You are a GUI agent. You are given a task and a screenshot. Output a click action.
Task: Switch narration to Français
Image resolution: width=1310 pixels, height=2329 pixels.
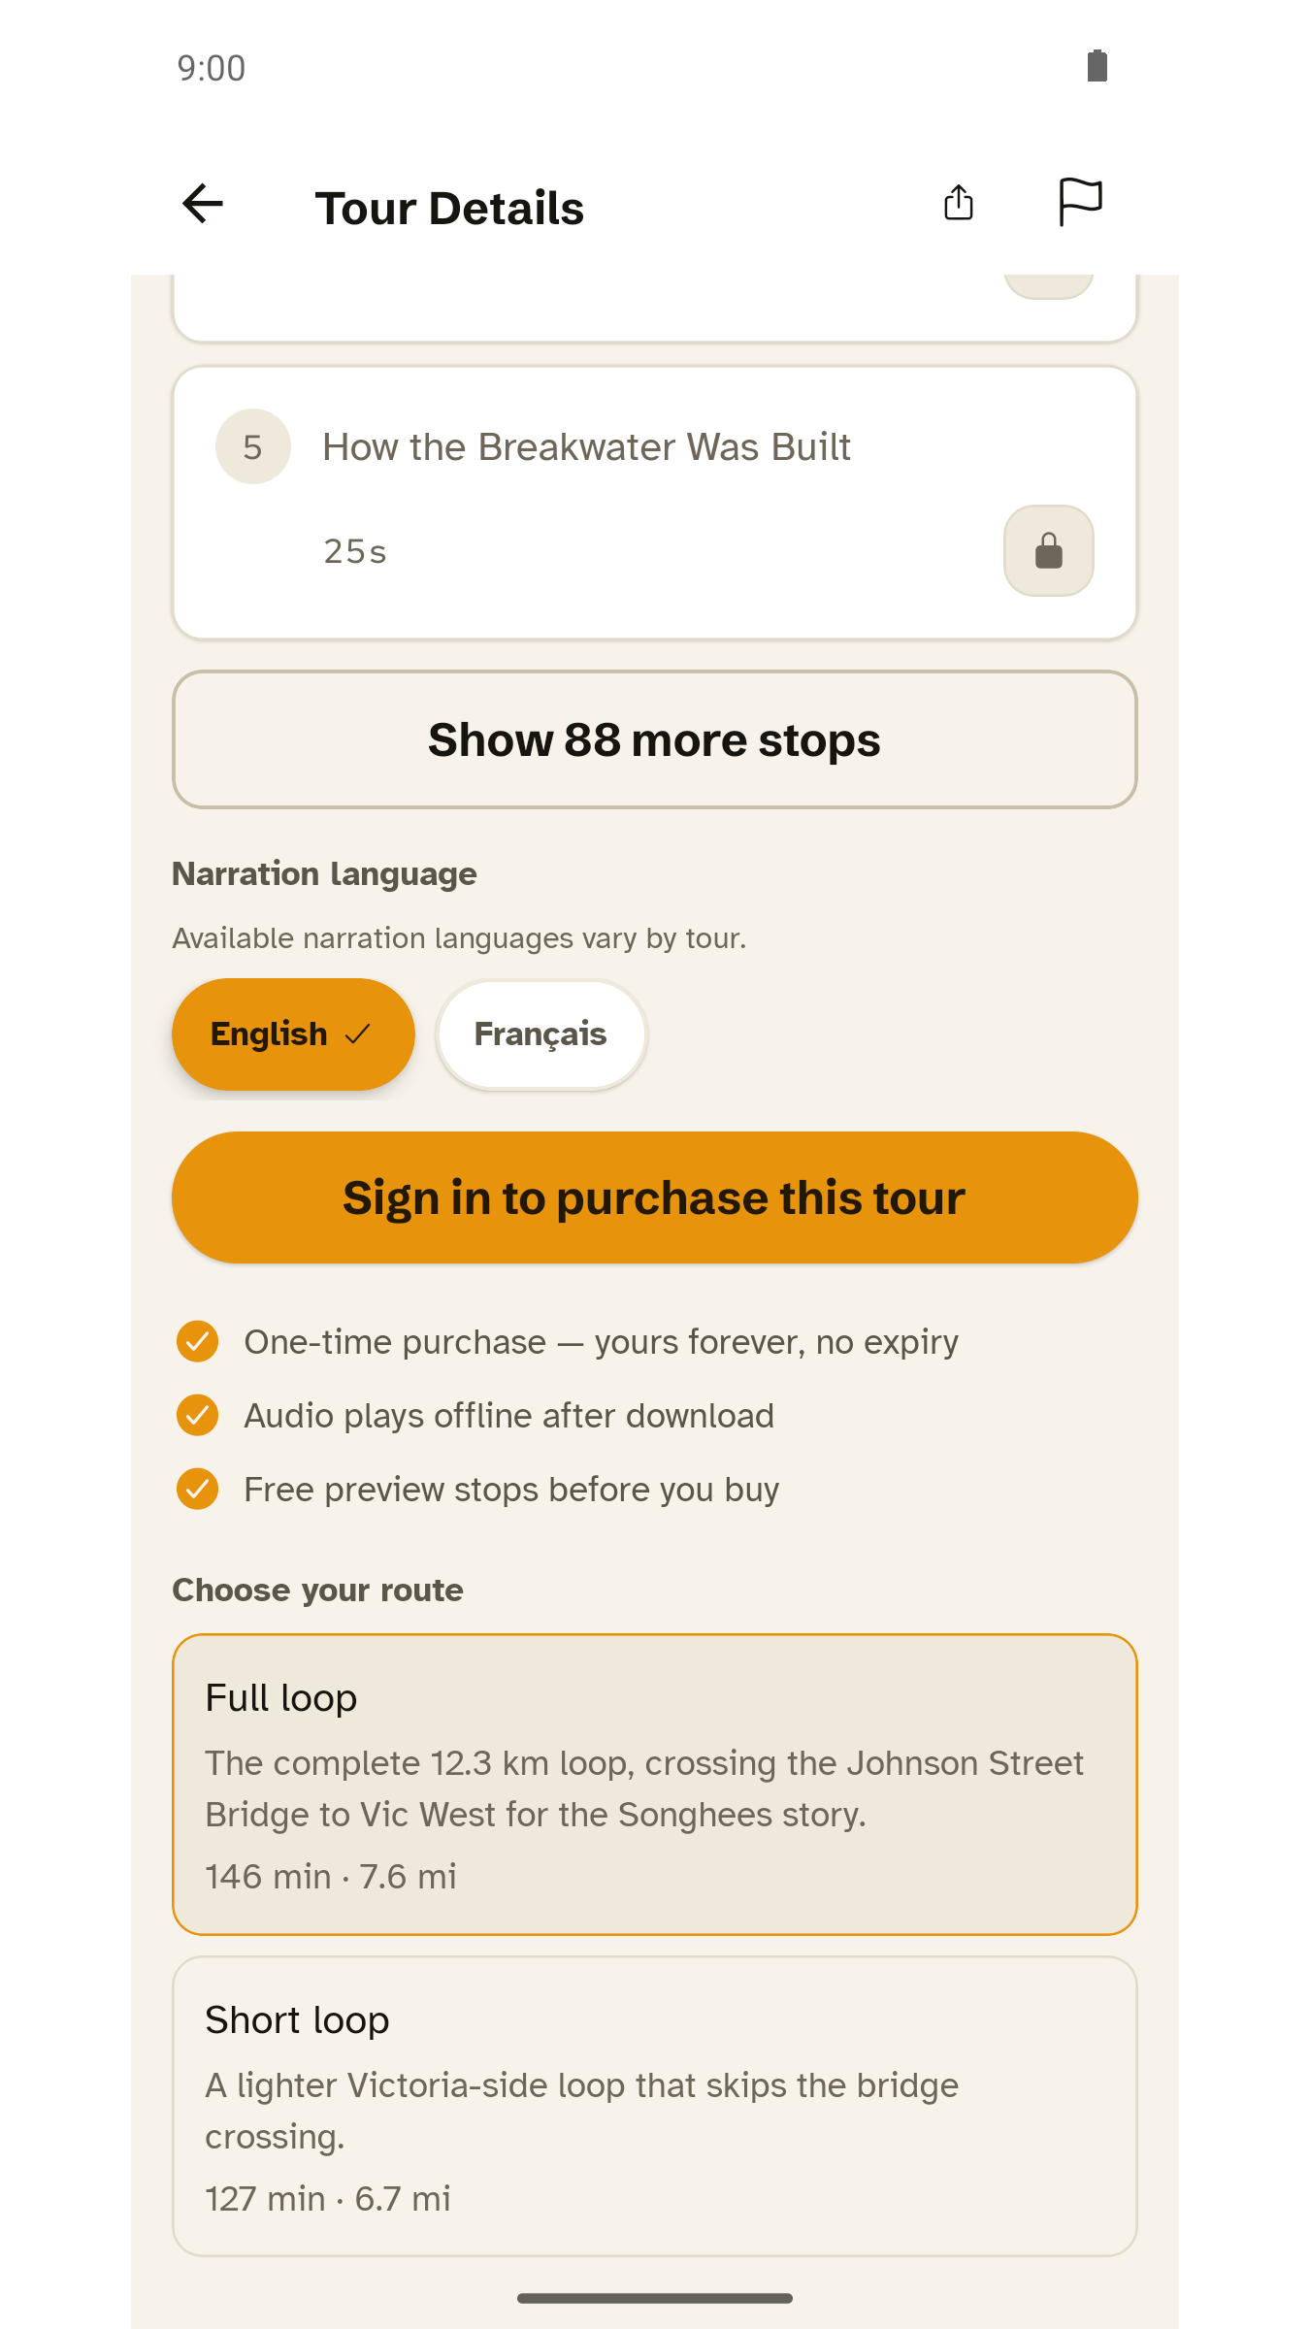pyautogui.click(x=540, y=1034)
